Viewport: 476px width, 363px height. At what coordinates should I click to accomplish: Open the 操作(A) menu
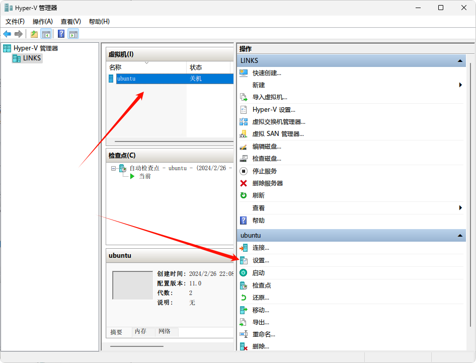[42, 22]
